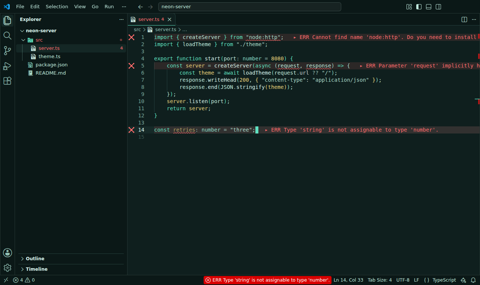Image resolution: width=480 pixels, height=285 pixels.
Task: Expand the Timeline section
Action: [22, 269]
